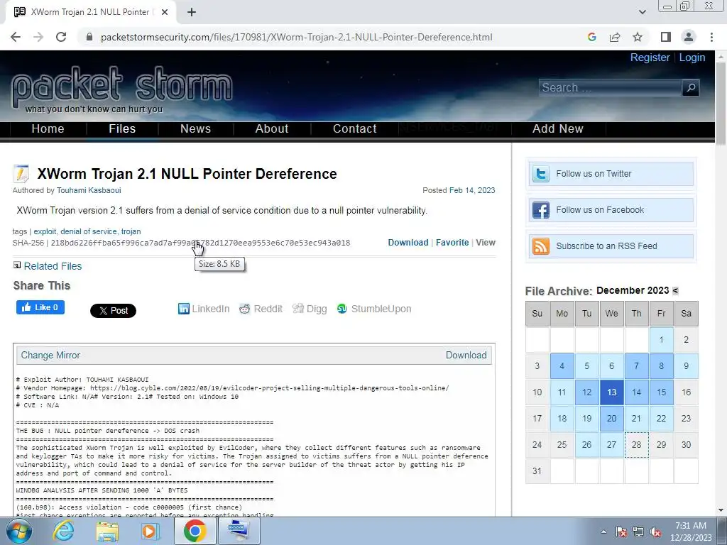Open the Home navigation item
Viewport: 727px width, 545px height.
tap(48, 129)
